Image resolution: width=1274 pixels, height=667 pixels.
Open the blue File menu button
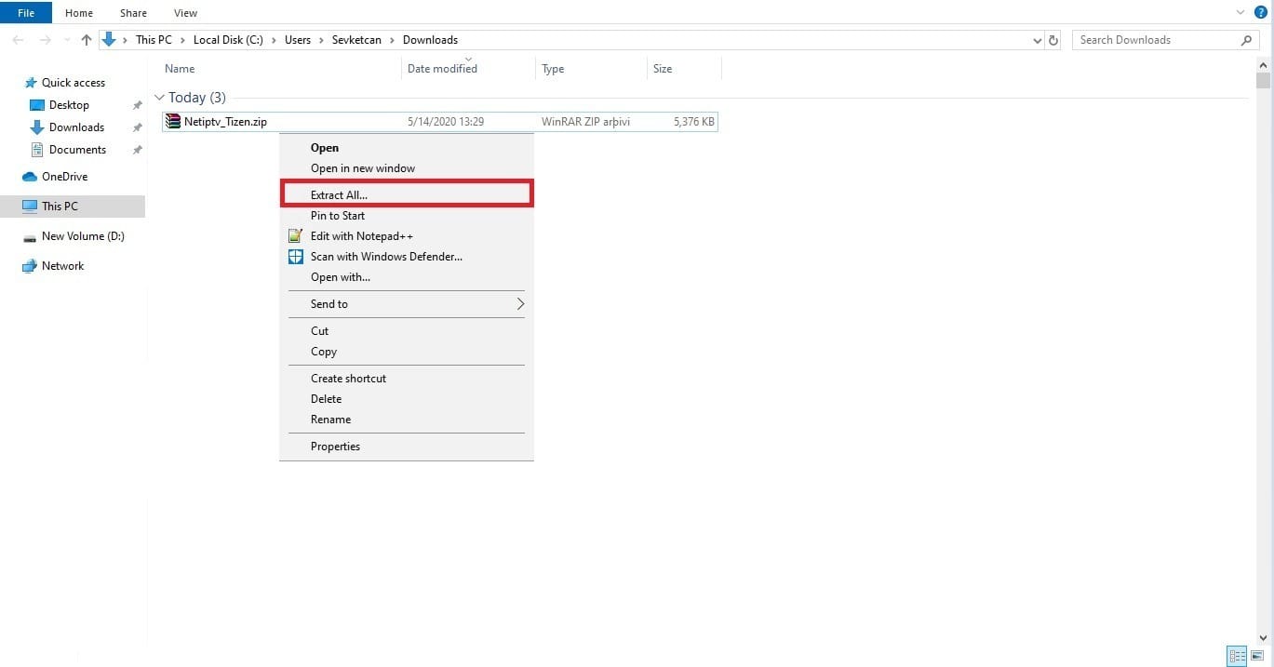point(26,13)
